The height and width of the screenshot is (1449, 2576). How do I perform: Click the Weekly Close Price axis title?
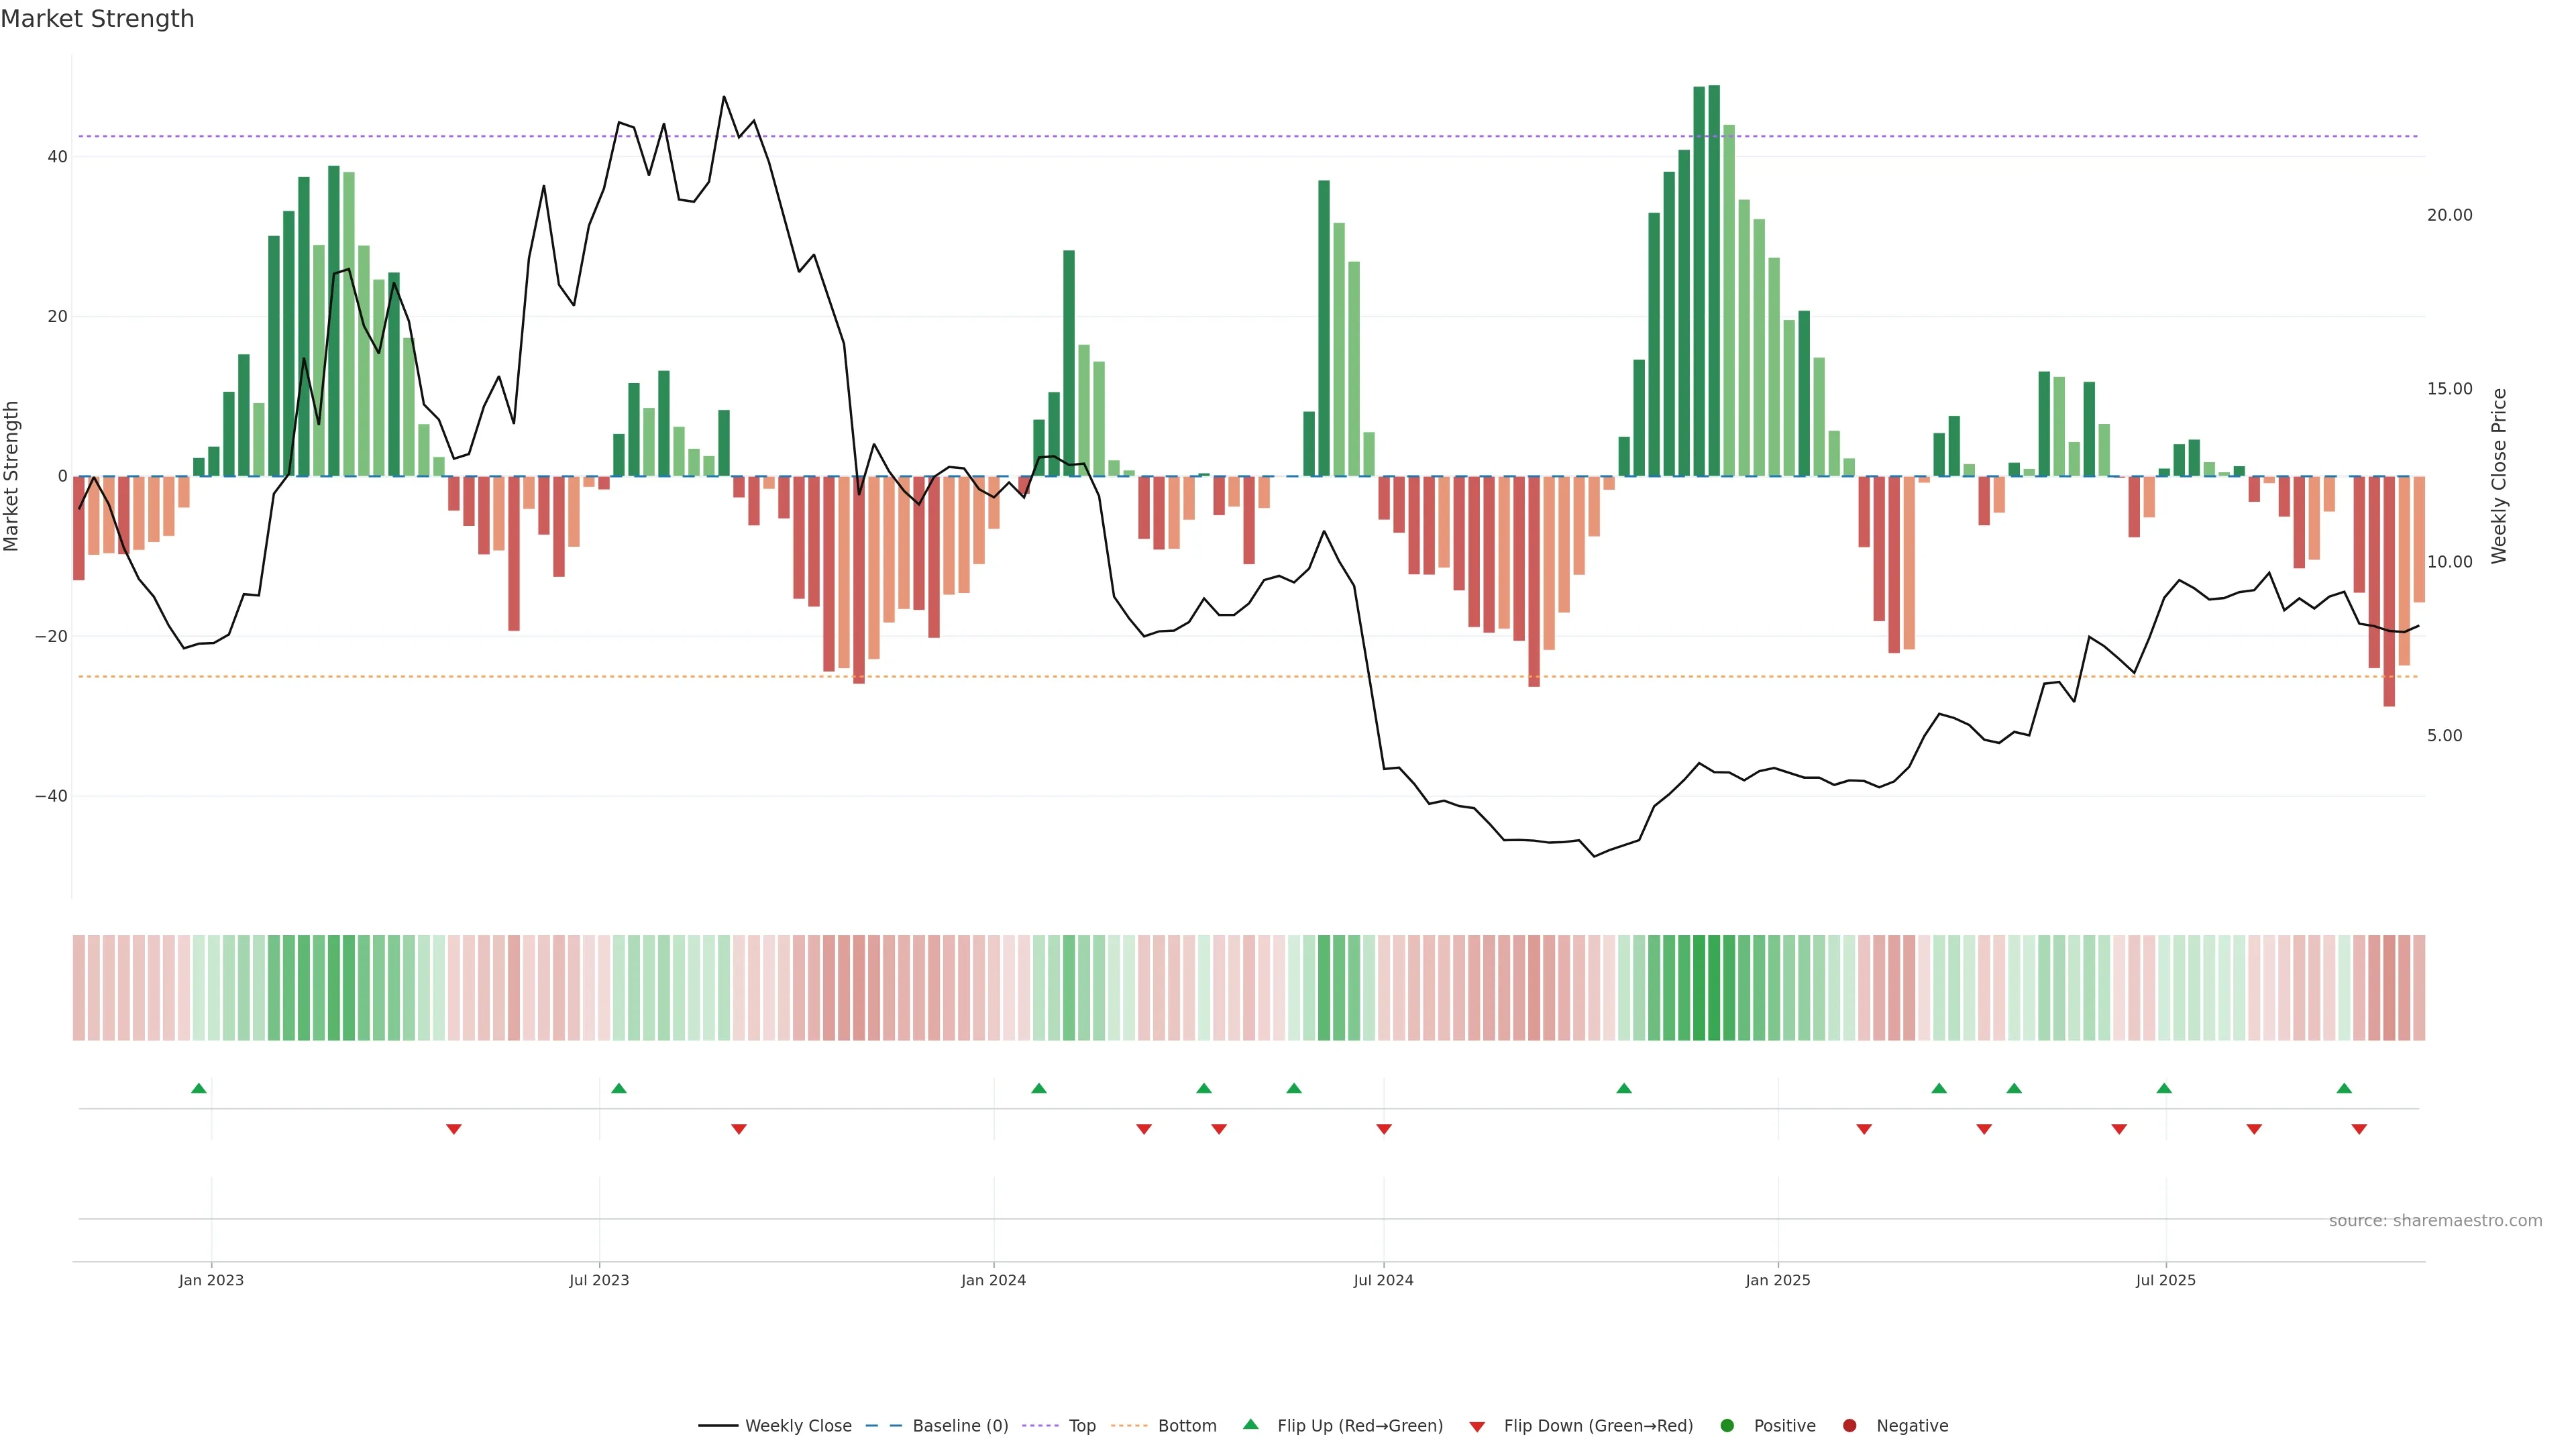coord(2499,476)
